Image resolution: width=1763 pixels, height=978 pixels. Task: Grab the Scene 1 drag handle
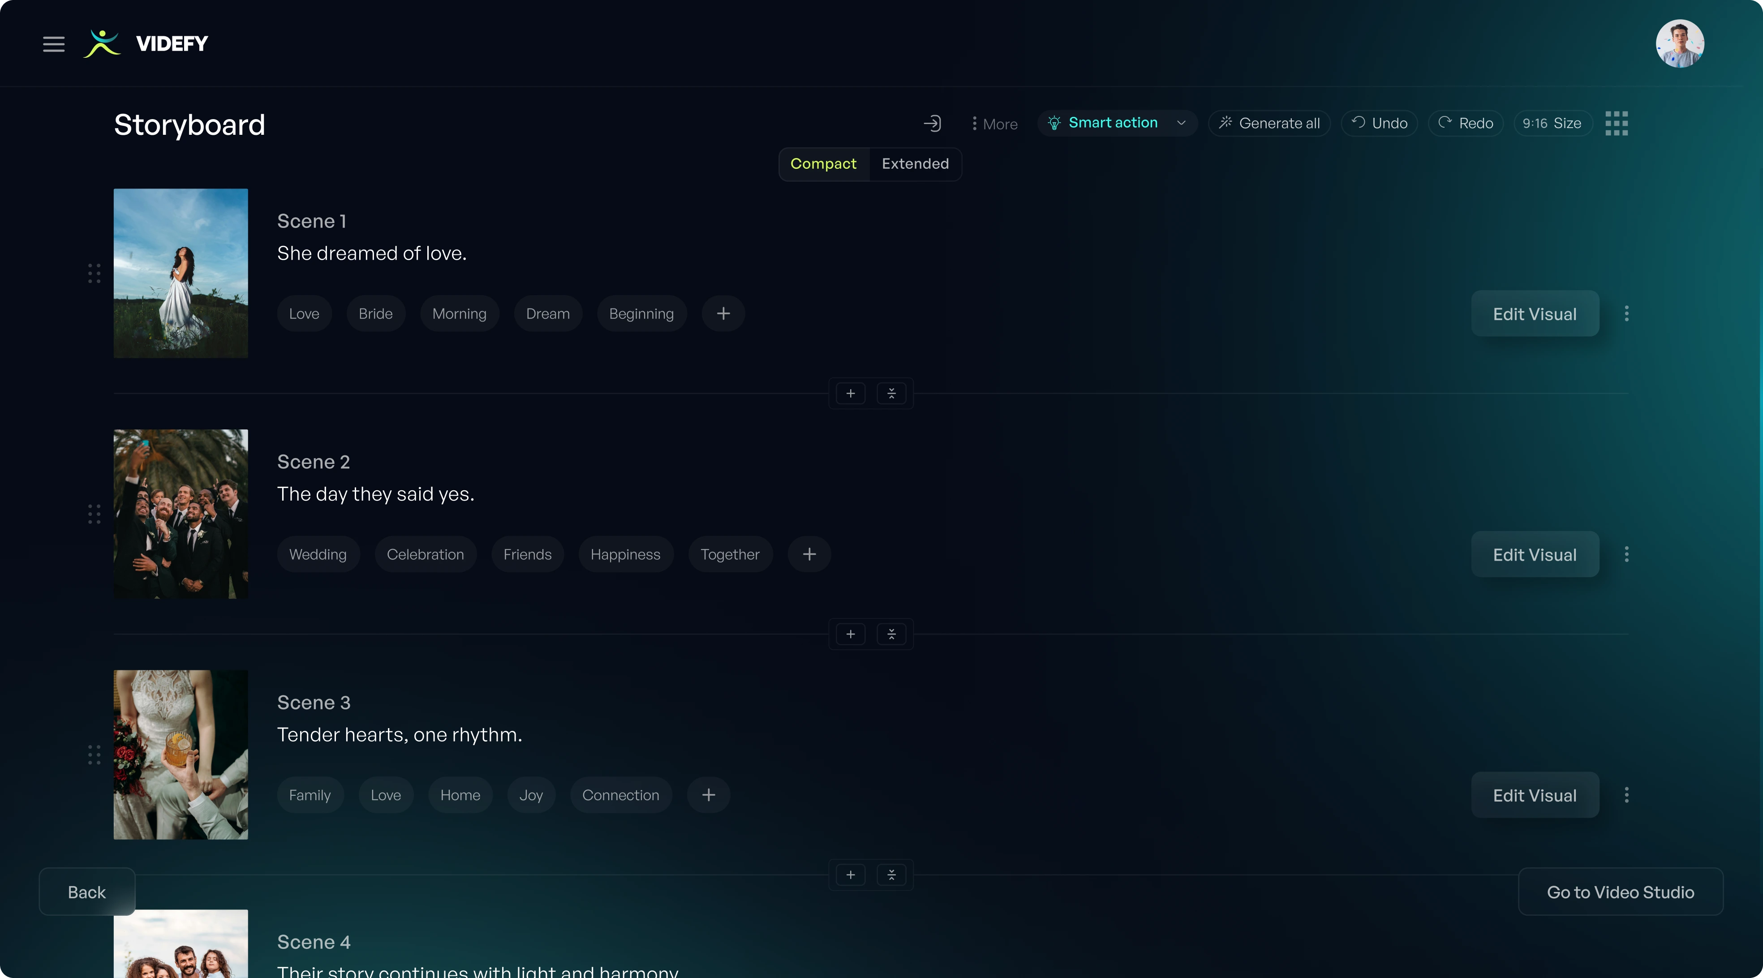[x=95, y=273]
